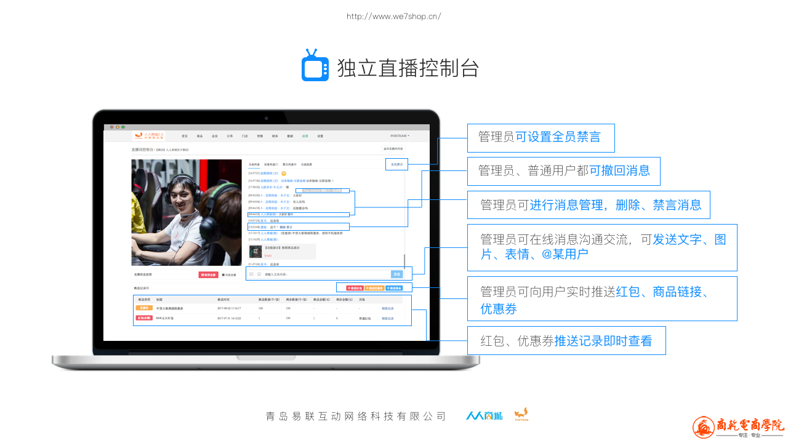Switch to the 访客列表 tab
Screen dimensions: 788x443
(x=271, y=165)
